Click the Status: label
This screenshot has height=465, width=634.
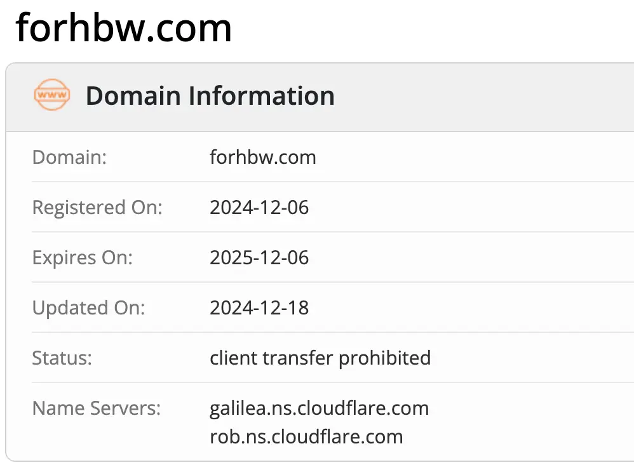tap(62, 358)
